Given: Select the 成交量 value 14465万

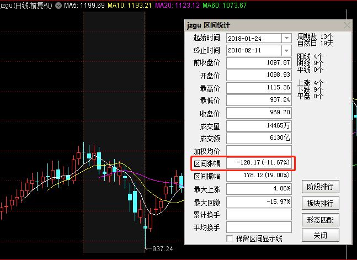Looking at the screenshot, I should 259,125.
